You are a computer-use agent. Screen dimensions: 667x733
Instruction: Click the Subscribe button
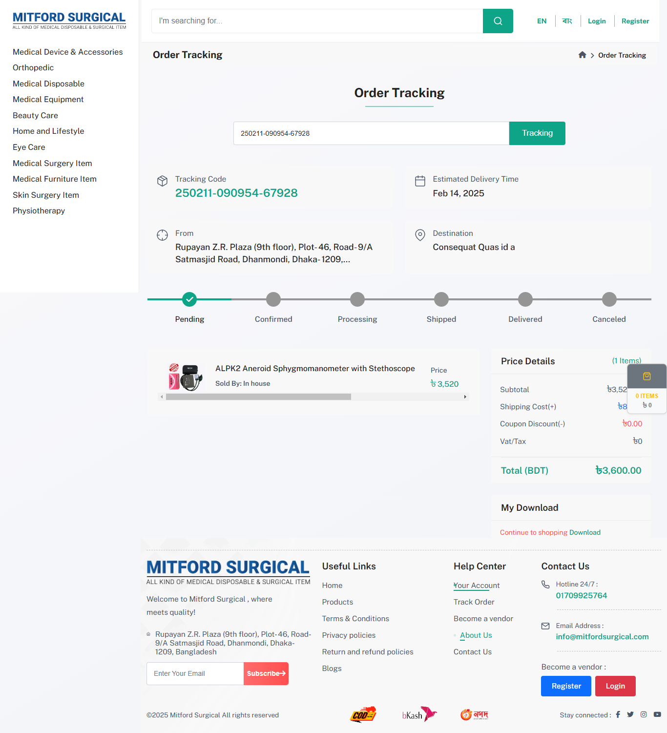[x=266, y=673]
